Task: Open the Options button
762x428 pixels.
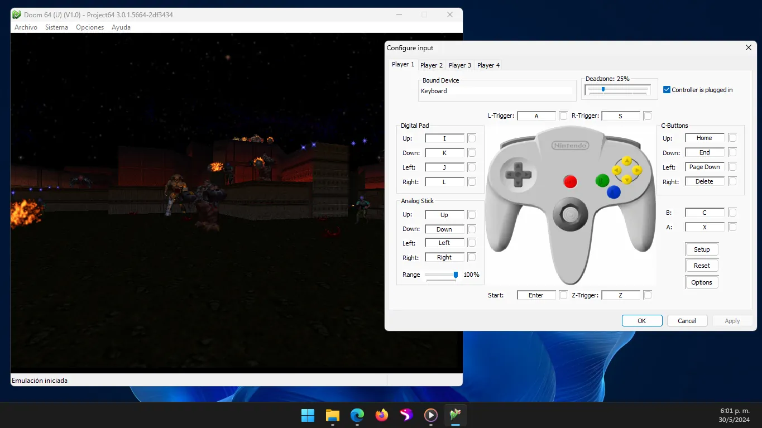Action: coord(702,282)
